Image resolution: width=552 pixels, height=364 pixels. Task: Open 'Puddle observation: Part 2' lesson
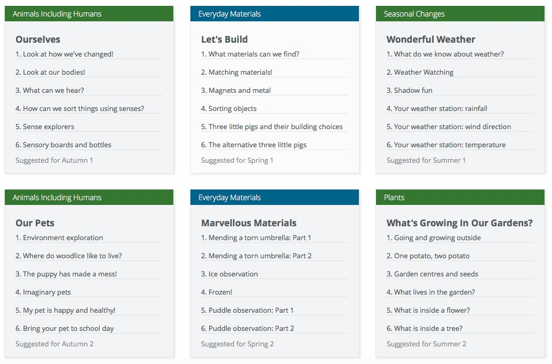[x=247, y=328]
